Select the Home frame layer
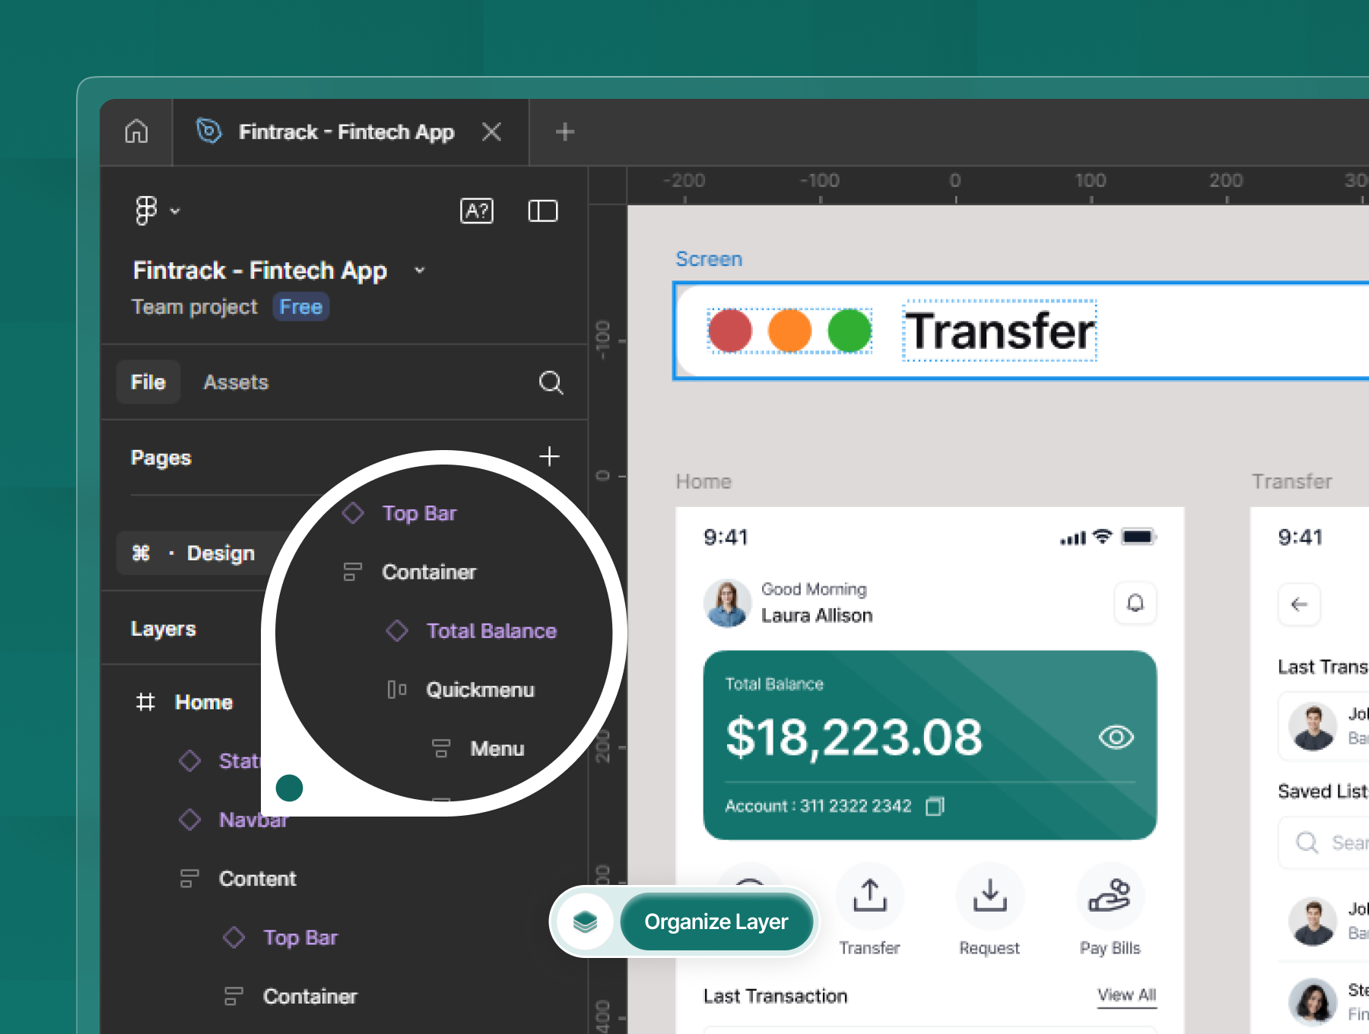Screen dimensions: 1369x1034 (x=203, y=703)
